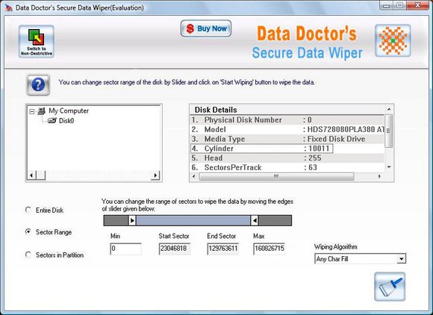This screenshot has width=433, height=315.
Task: Minimize the Secure Data Wiper window
Action: (387, 5)
